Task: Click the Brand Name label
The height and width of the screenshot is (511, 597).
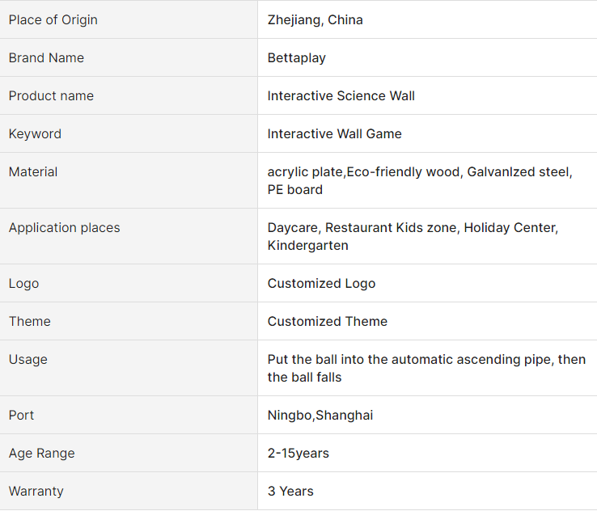Action: [46, 58]
